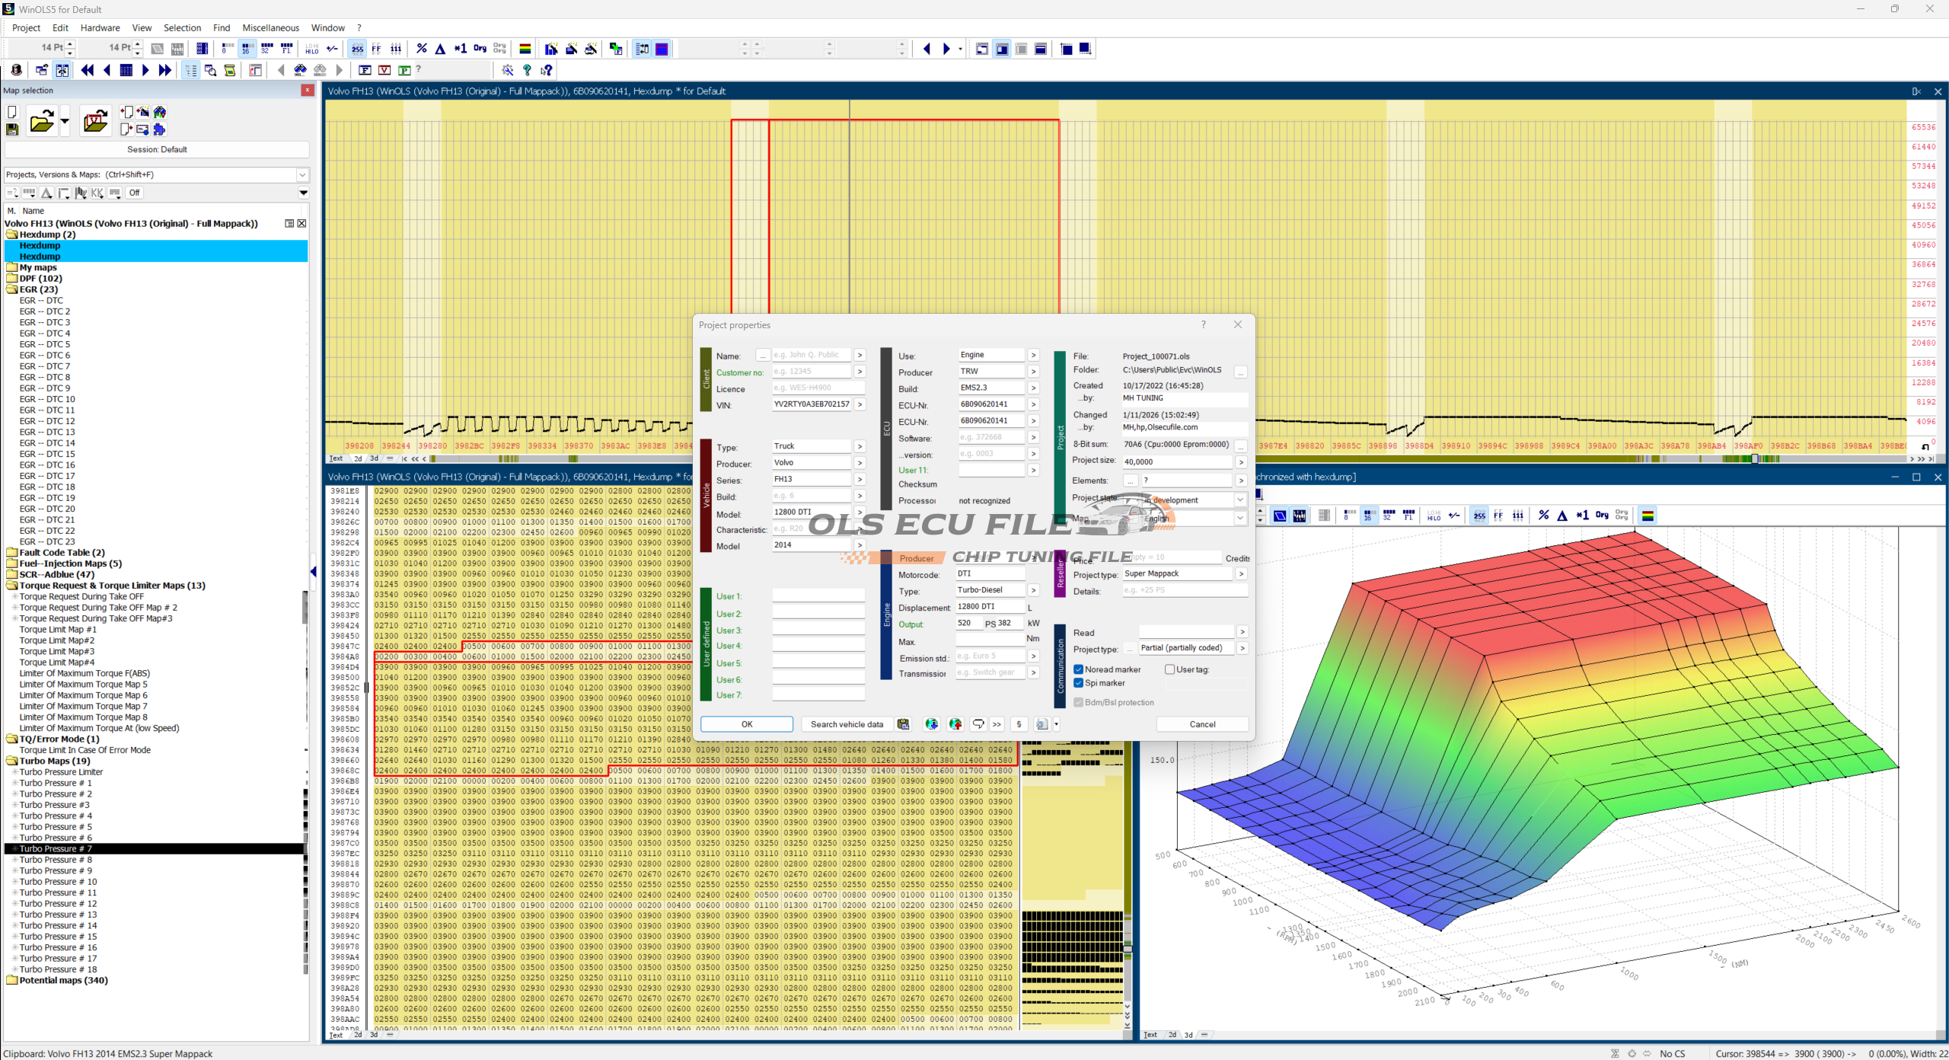Click the download-from-web globe icon in dialog
Viewport: 1949px width, 1060px height.
931,724
